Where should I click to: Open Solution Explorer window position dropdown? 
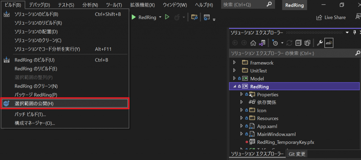347,33
